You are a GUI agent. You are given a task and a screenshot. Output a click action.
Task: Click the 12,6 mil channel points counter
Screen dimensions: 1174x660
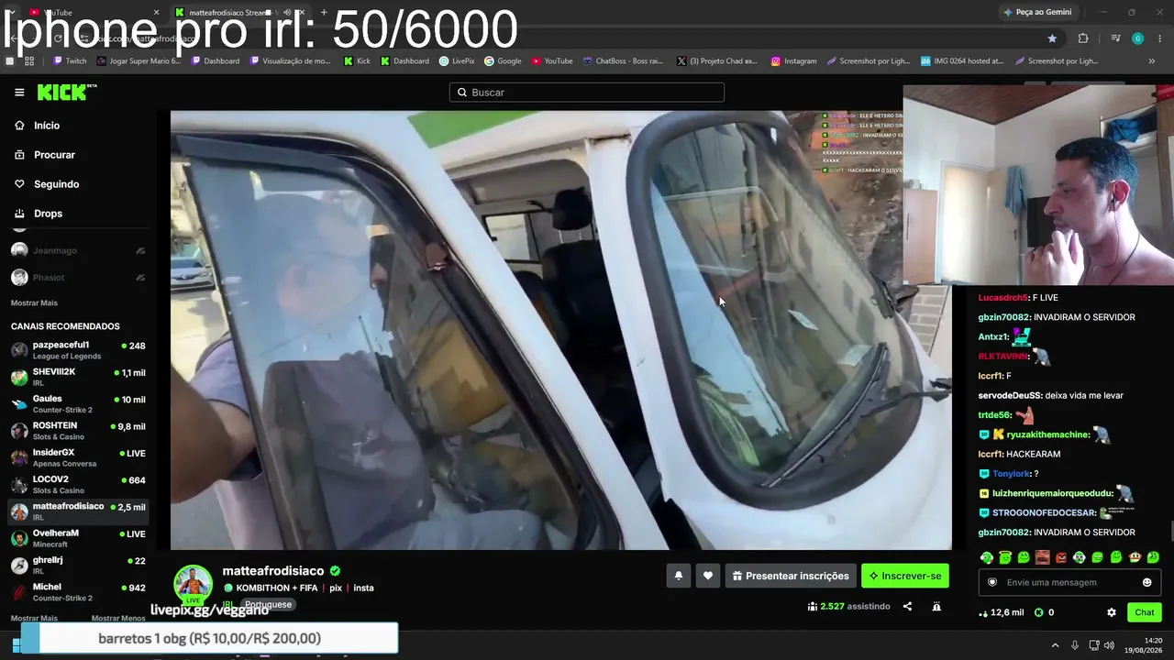pyautogui.click(x=1001, y=612)
